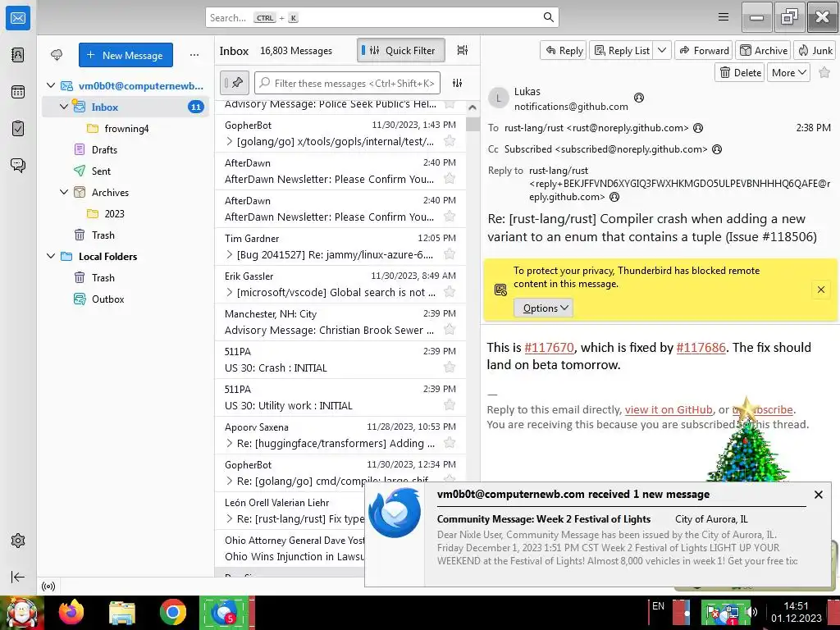Image resolution: width=840 pixels, height=630 pixels.
Task: Open the Santa start menu button
Action: pos(21,612)
